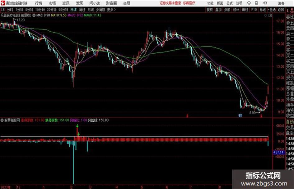The width and height of the screenshot is (294, 189).
Task: Click the 17.23 high price marker
Action: [21, 20]
